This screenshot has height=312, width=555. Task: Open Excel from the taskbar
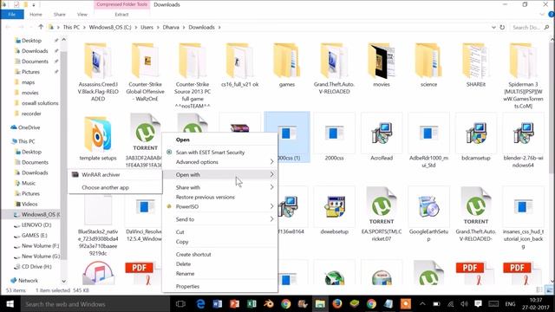[x=251, y=304]
